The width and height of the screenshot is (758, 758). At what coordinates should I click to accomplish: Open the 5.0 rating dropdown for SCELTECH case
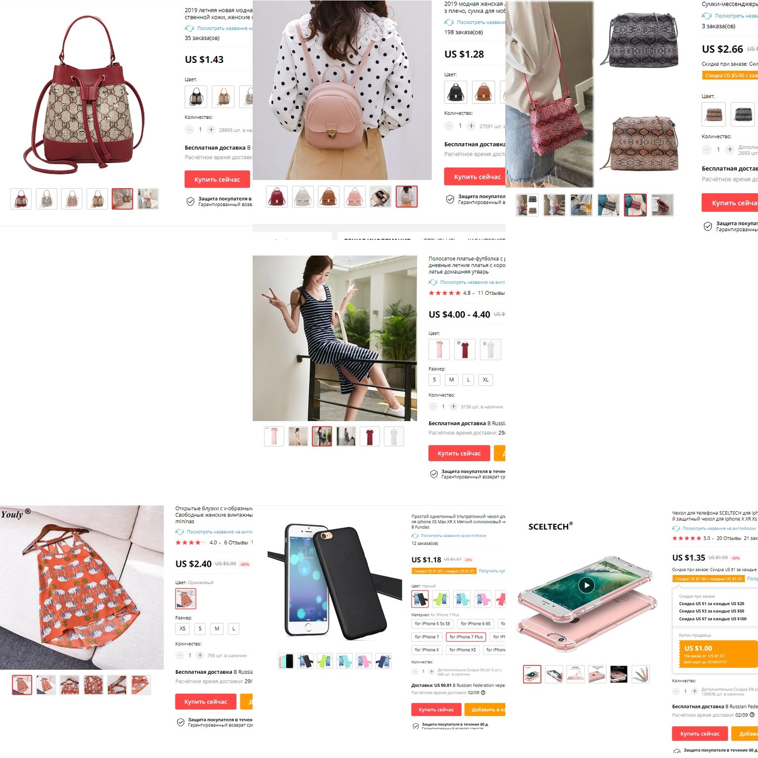(x=713, y=538)
